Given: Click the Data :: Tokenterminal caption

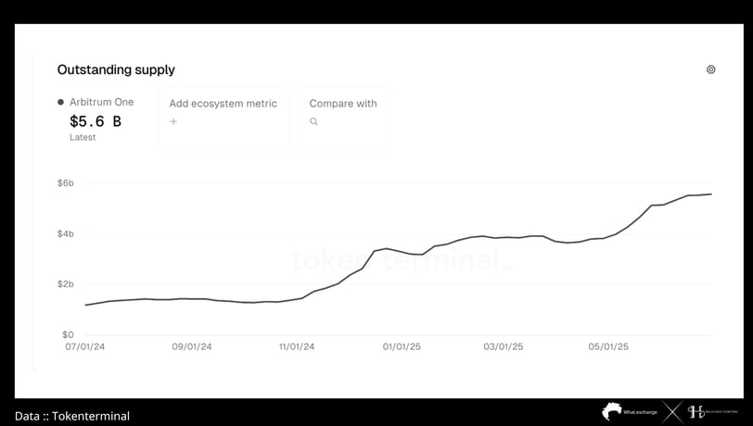Looking at the screenshot, I should (x=72, y=416).
